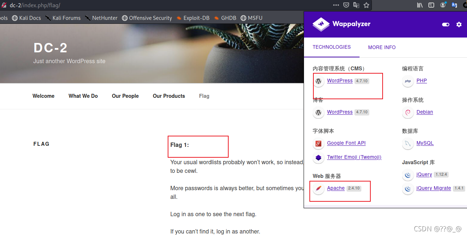
Task: Click WordPress icon under CMS category
Action: coord(318,81)
